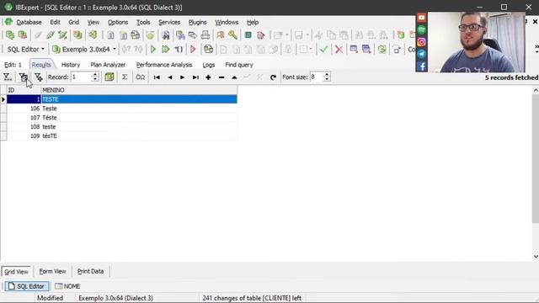
Task: Increase the Record number stepper
Action: coord(95,75)
